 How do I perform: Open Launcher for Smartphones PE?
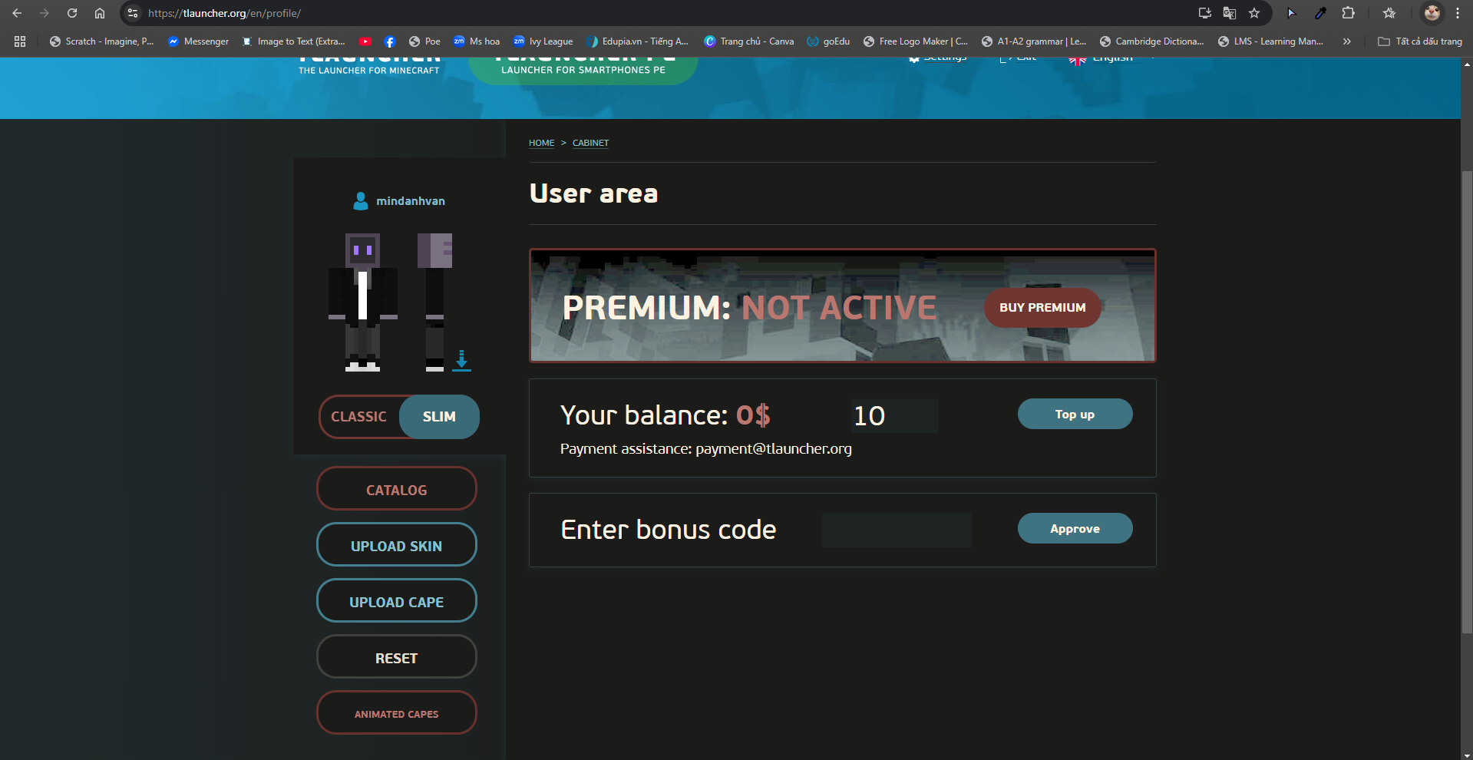[583, 69]
